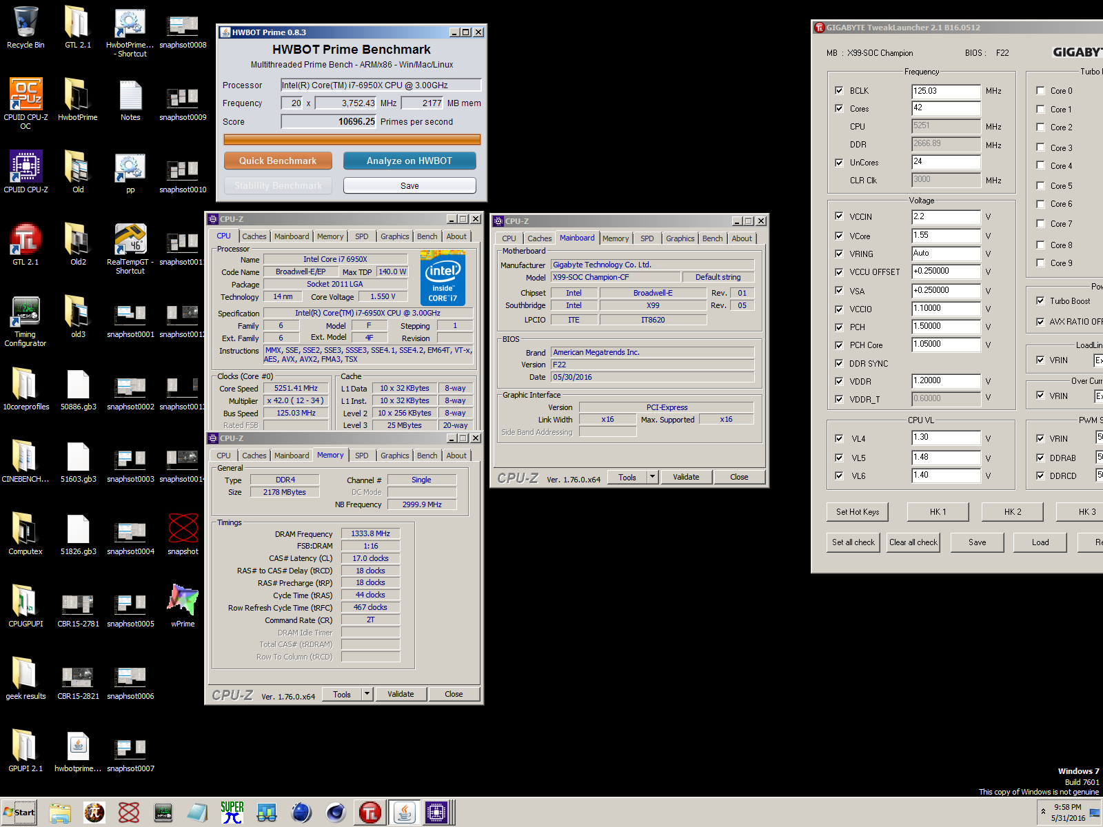Click Save in the HWBOT Prime window
Screen dimensions: 1103x827
409,185
